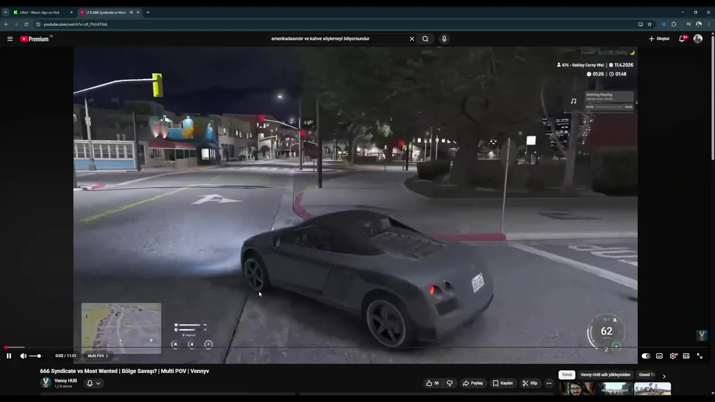Clear the search box with the X
The width and height of the screenshot is (715, 402).
click(412, 39)
